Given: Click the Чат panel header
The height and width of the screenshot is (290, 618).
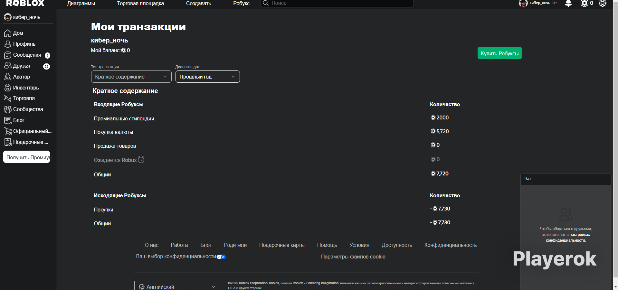Looking at the screenshot, I should click(x=566, y=179).
